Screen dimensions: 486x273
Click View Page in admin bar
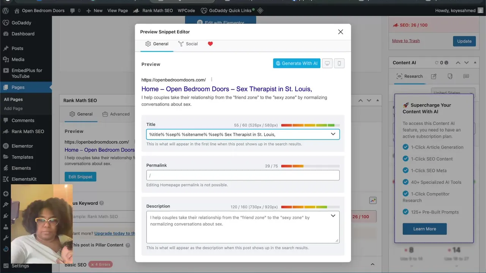point(118,11)
